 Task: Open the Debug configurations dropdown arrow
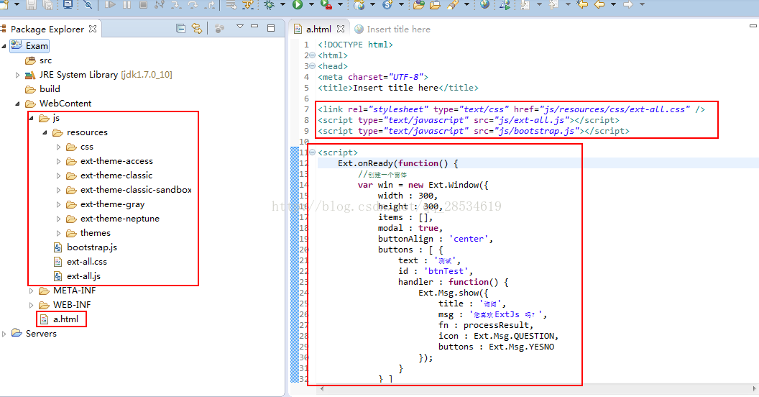[x=282, y=5]
